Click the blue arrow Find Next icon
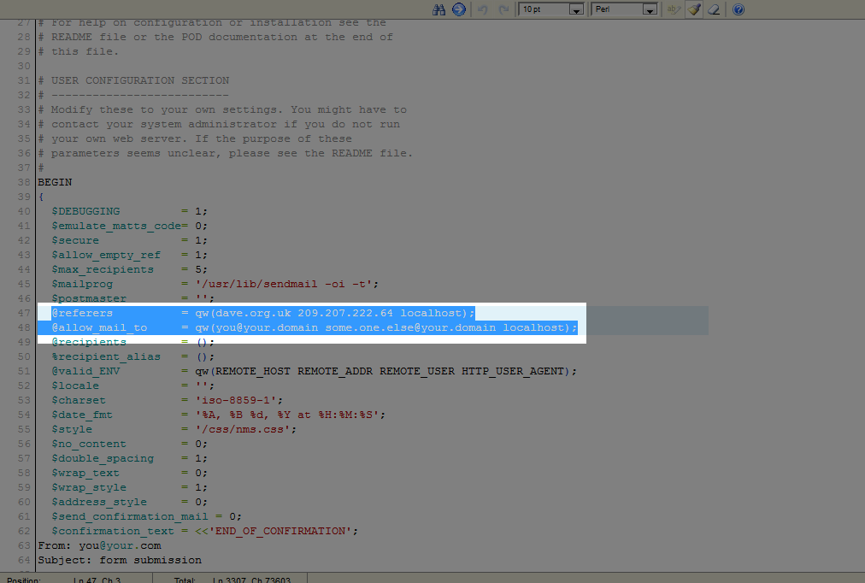The height and width of the screenshot is (583, 865). click(458, 9)
